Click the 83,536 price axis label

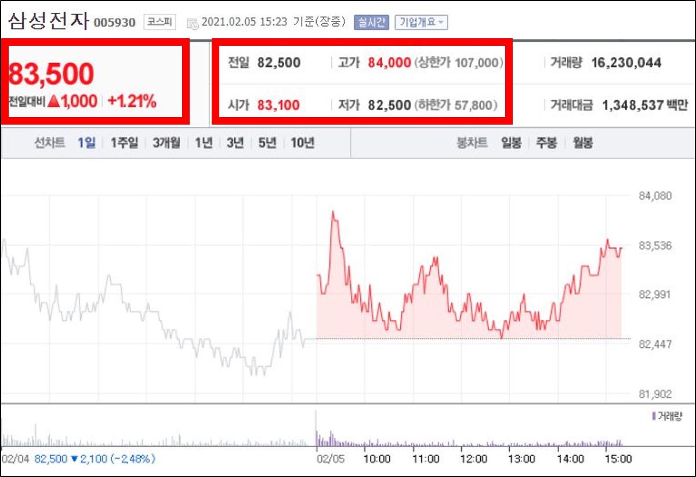click(x=655, y=245)
